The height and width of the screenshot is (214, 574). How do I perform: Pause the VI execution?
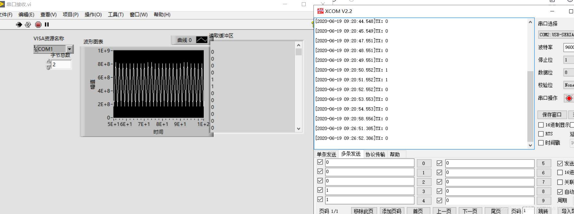[47, 24]
